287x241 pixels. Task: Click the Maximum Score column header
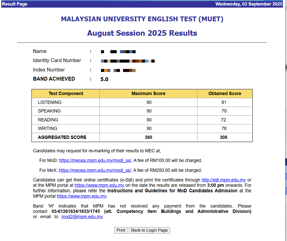[148, 94]
